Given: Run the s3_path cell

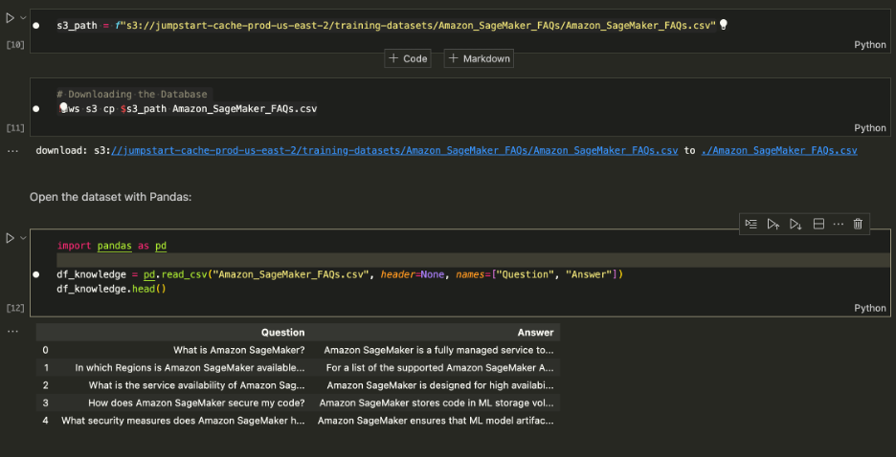Looking at the screenshot, I should click(10, 18).
